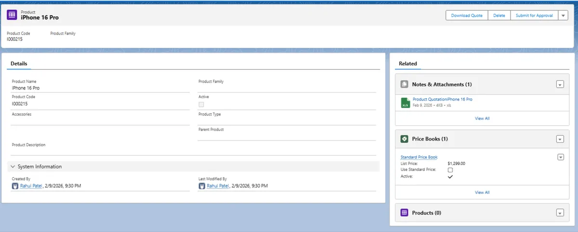The width and height of the screenshot is (578, 232).
Task: Click the Delete button
Action: 499,15
